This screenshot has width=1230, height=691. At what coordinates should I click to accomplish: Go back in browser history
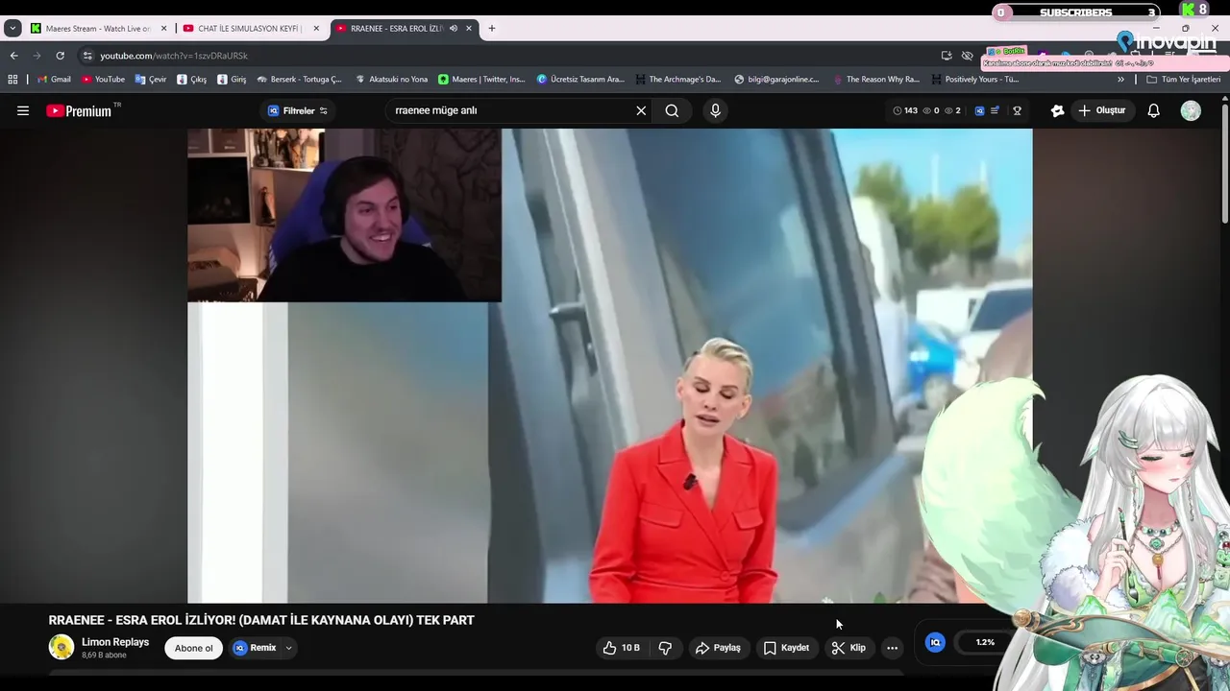coord(13,56)
